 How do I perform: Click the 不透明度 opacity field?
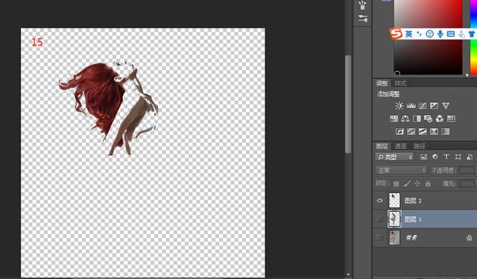pyautogui.click(x=467, y=170)
